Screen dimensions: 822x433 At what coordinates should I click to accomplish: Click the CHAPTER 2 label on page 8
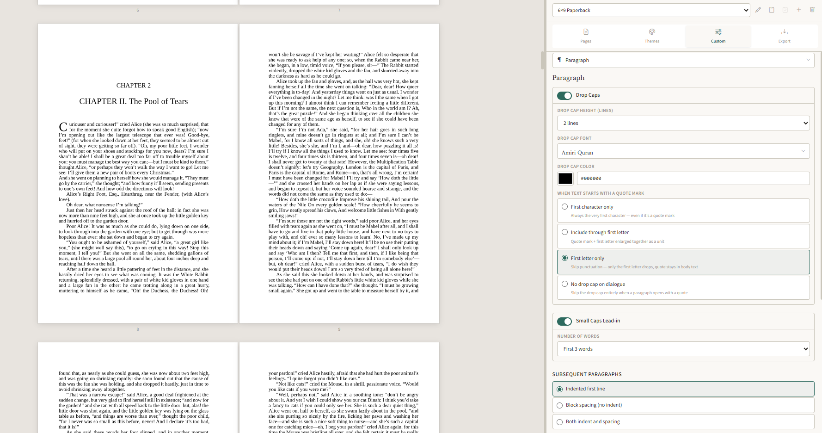pyautogui.click(x=134, y=86)
